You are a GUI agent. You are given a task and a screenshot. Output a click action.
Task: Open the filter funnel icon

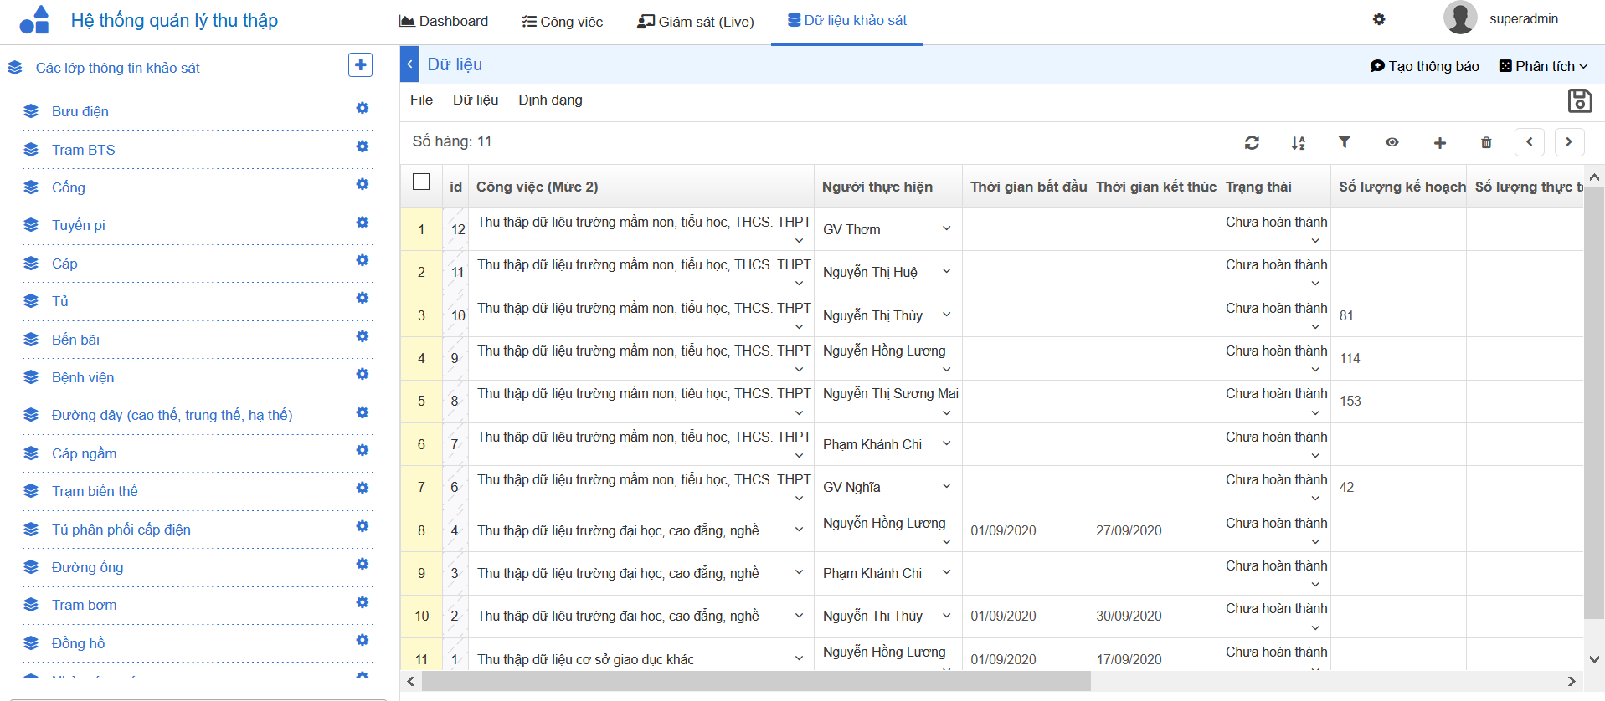pyautogui.click(x=1344, y=142)
